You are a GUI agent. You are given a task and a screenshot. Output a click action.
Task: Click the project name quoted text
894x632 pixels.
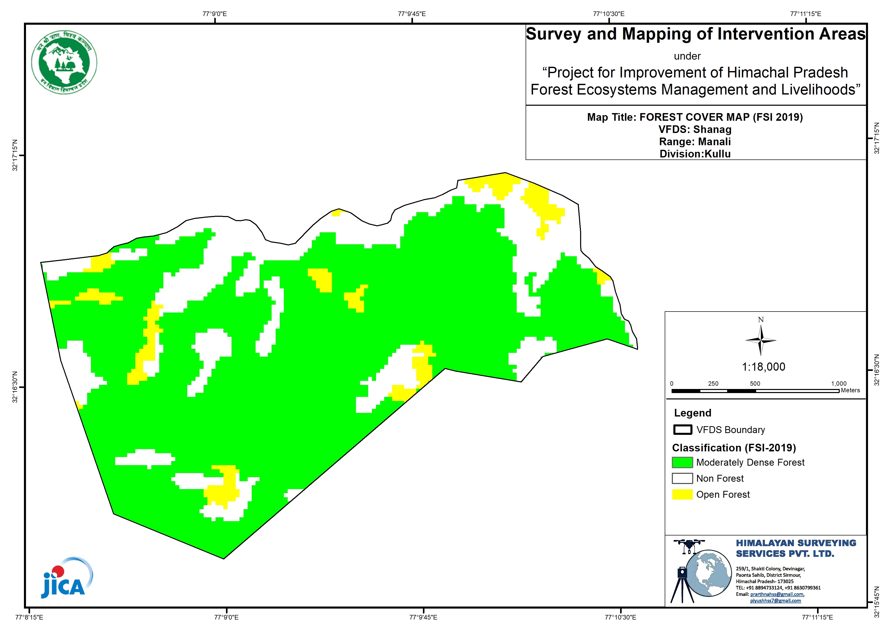pyautogui.click(x=696, y=81)
